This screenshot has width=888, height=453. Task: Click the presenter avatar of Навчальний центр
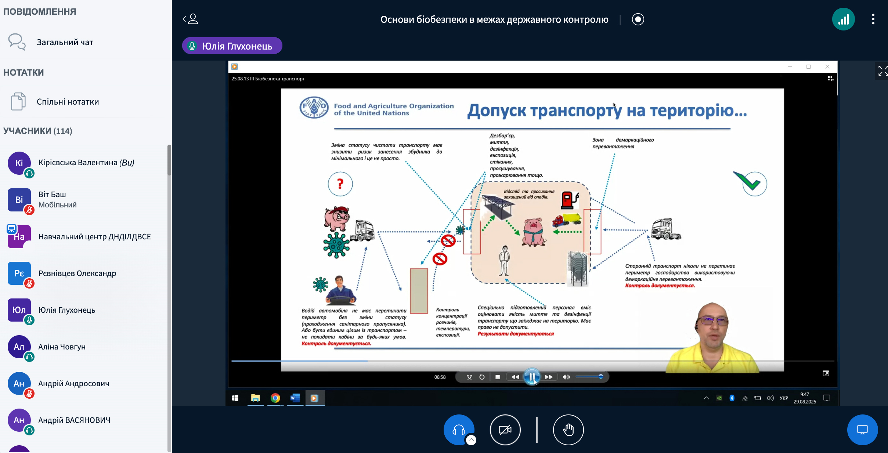(x=19, y=236)
